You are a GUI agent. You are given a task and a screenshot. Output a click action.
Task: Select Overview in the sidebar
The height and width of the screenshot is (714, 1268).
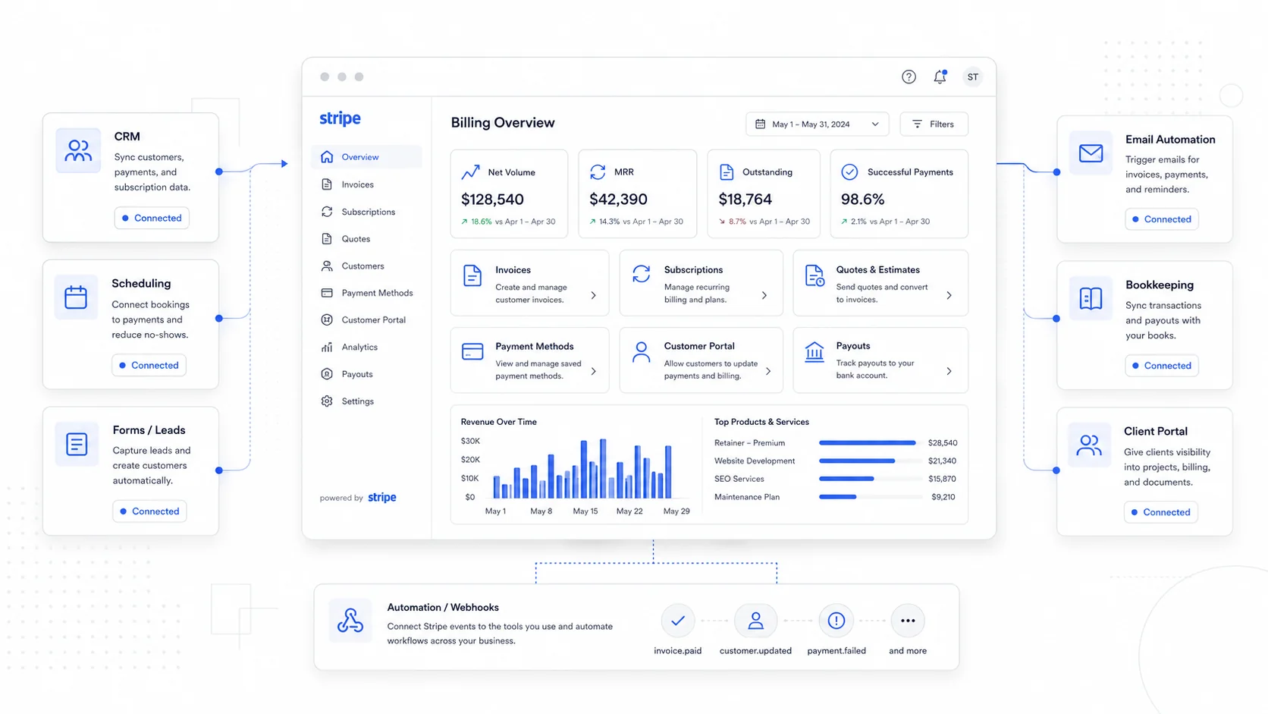[367, 157]
